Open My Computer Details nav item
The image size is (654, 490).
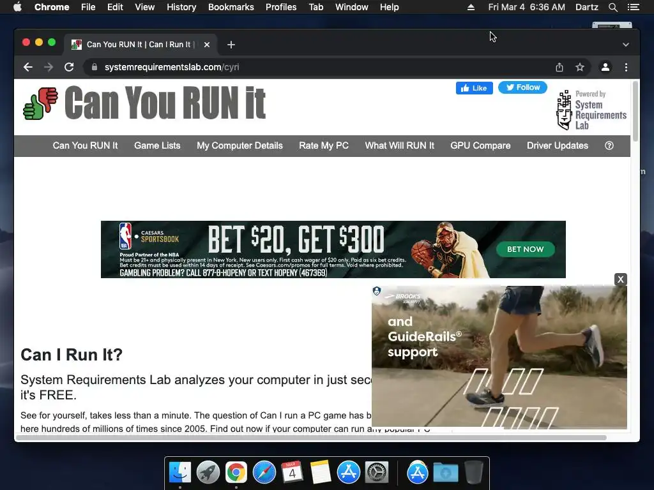point(240,145)
